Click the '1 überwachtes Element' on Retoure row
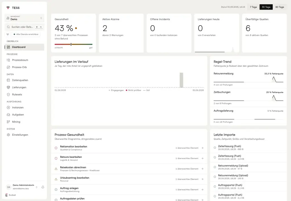Viewport: 291px width, 201px height. pos(187,158)
